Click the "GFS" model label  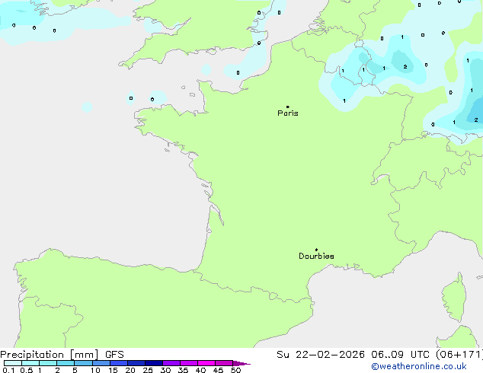114,355
